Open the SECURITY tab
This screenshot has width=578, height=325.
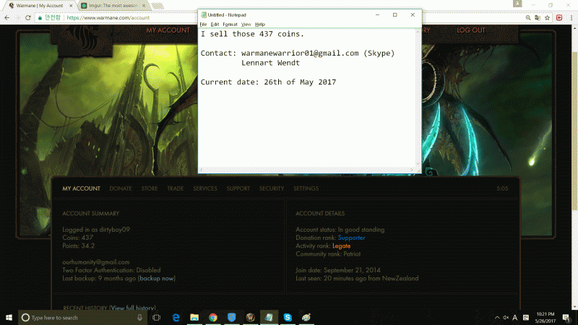point(272,188)
